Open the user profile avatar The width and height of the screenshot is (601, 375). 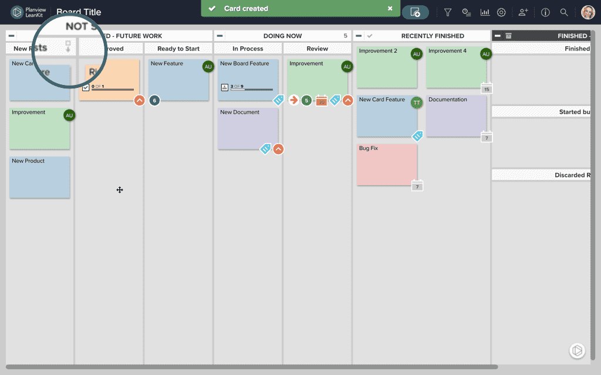(x=588, y=12)
